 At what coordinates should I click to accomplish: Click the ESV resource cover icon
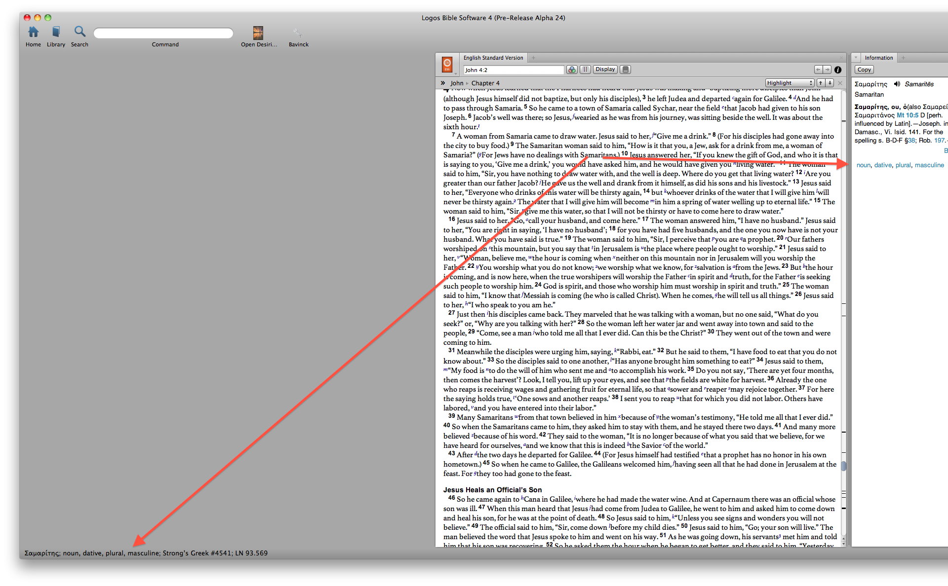pos(447,65)
